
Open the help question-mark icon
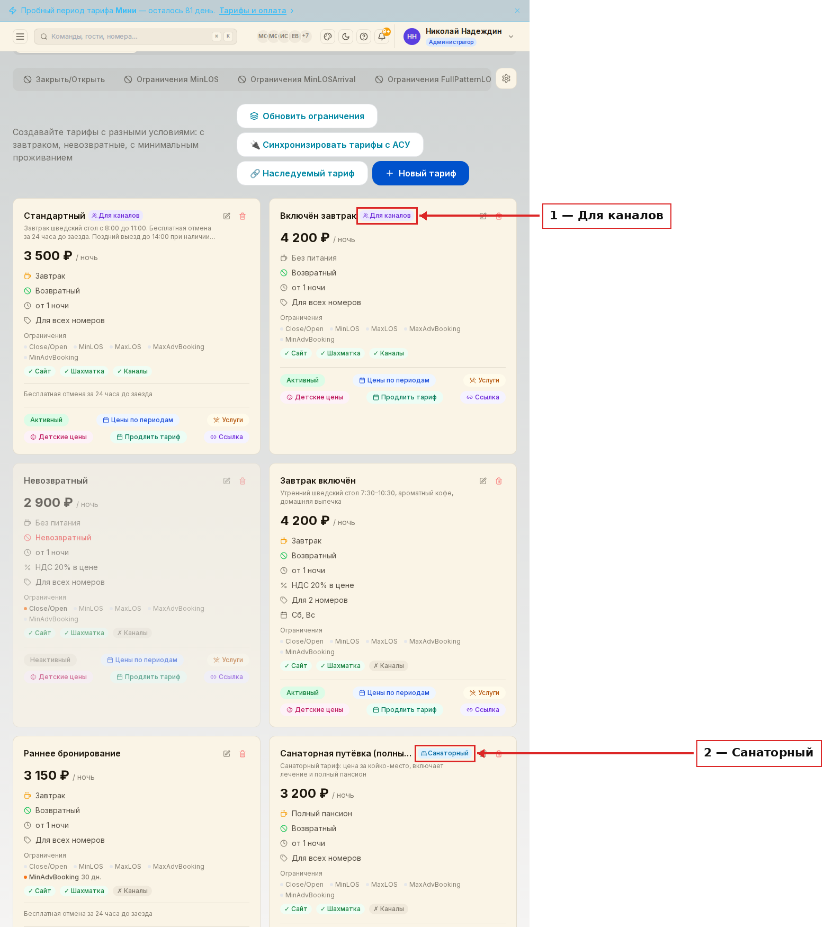[x=364, y=37]
